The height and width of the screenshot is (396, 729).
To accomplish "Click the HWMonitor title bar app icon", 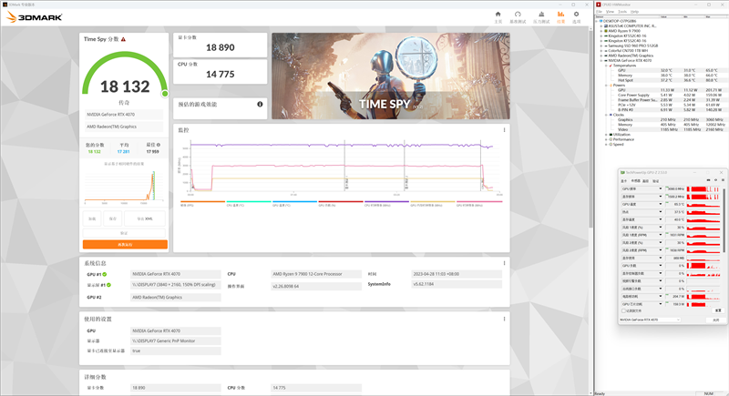I will pyautogui.click(x=599, y=5).
